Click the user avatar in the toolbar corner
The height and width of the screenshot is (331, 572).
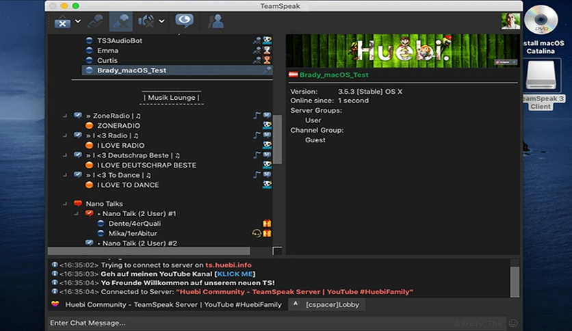point(510,21)
